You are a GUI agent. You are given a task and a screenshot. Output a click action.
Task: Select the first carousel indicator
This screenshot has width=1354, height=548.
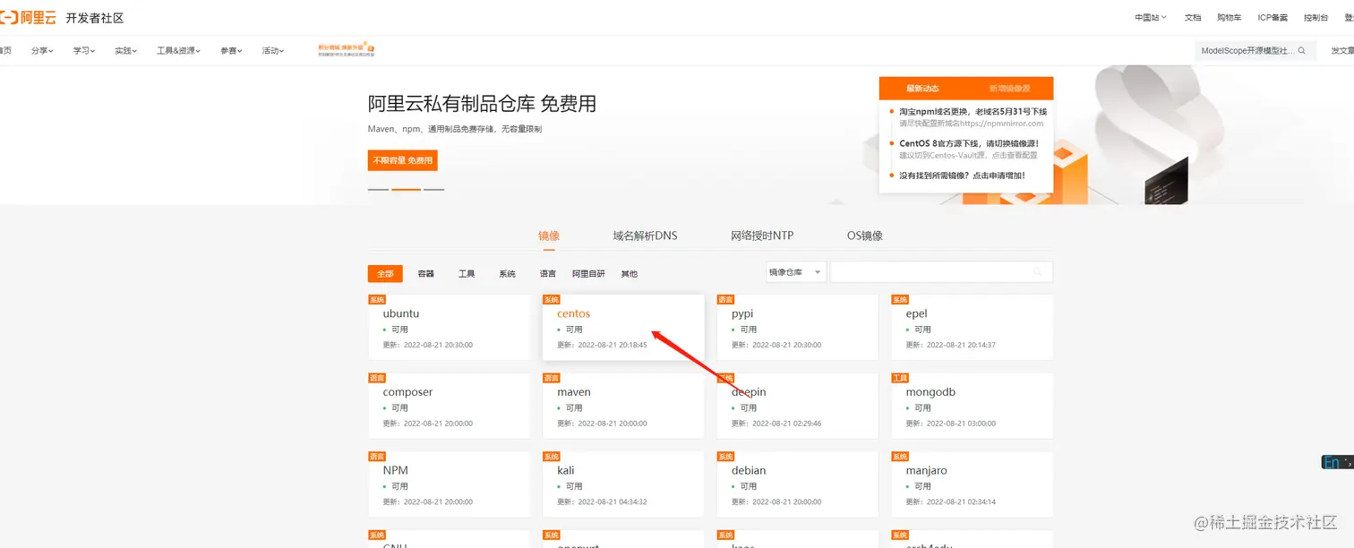coord(378,190)
